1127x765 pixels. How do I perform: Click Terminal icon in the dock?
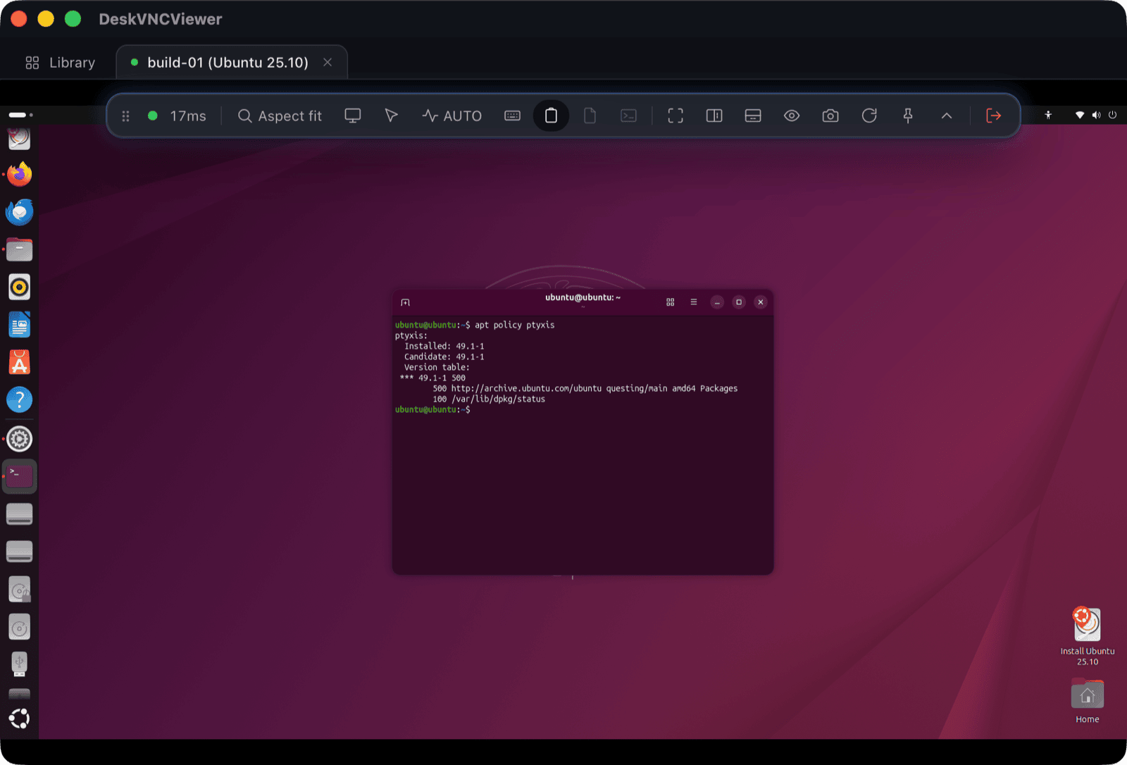(20, 476)
